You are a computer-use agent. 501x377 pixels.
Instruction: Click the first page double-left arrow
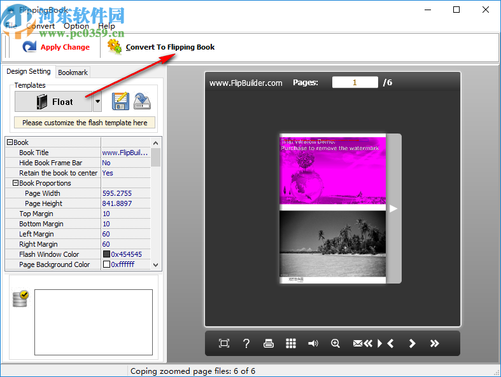[x=368, y=343]
